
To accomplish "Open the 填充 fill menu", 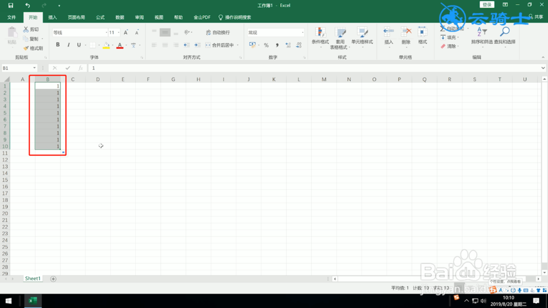I will (449, 37).
